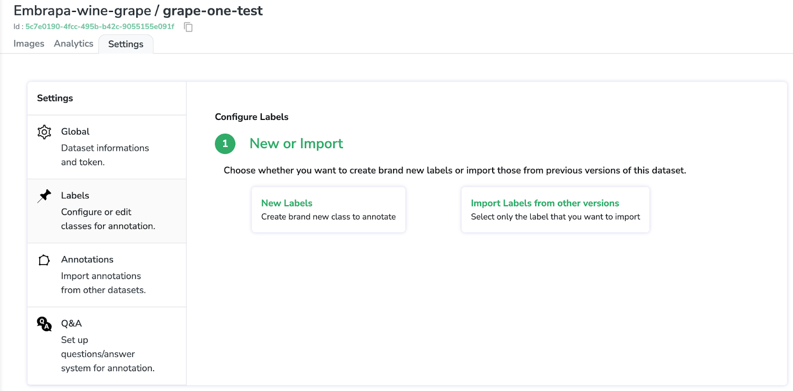This screenshot has width=793, height=391.
Task: Choose Import Labels from other versions
Action: click(555, 210)
